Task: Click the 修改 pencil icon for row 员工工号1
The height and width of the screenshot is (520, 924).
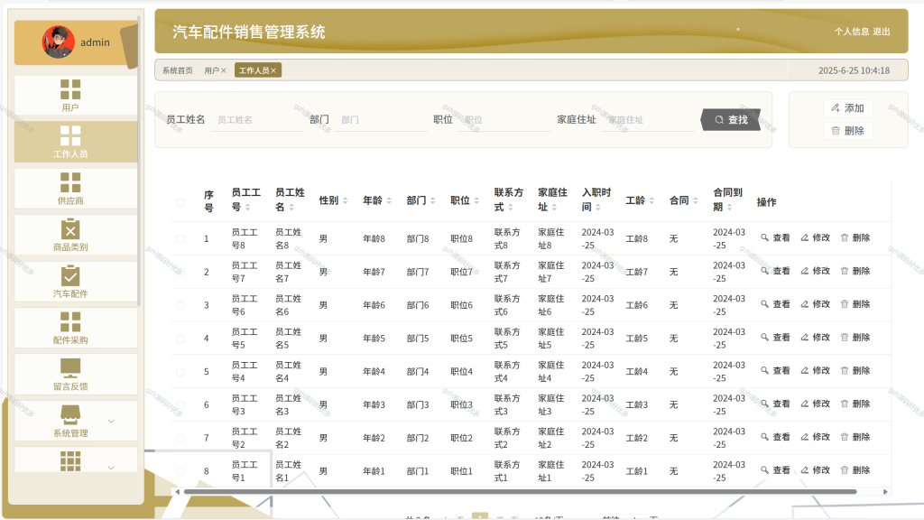Action: click(804, 469)
